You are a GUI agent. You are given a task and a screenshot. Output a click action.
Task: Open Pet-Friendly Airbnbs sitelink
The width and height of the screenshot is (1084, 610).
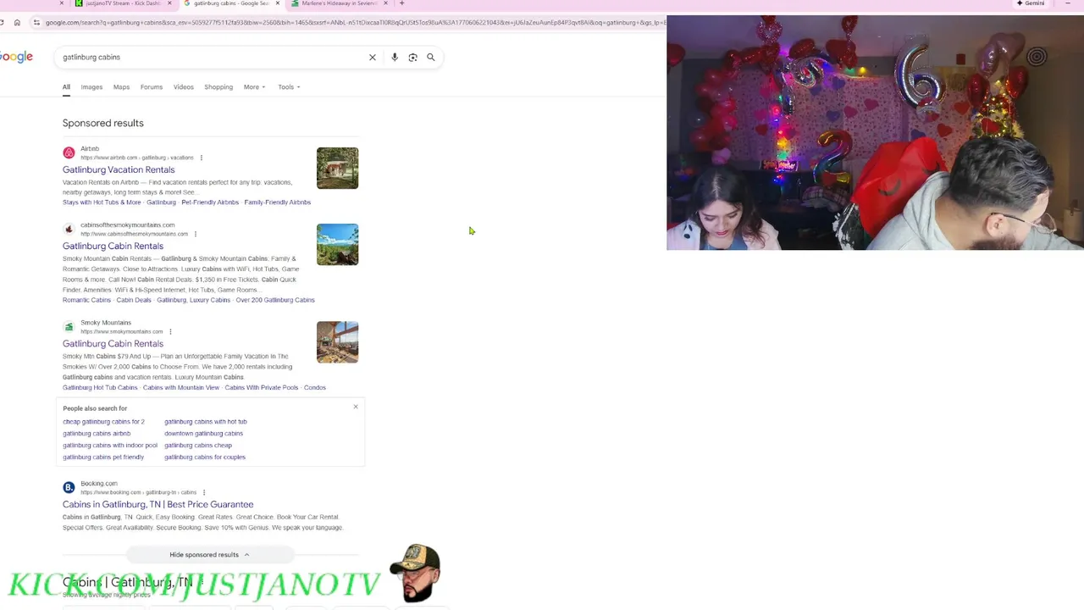(210, 202)
